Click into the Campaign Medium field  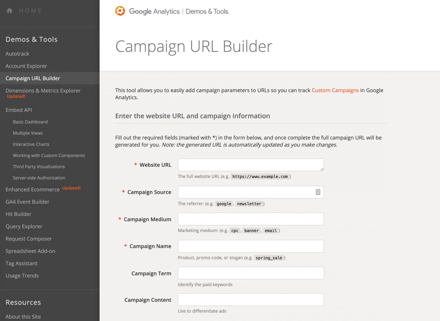pyautogui.click(x=251, y=219)
